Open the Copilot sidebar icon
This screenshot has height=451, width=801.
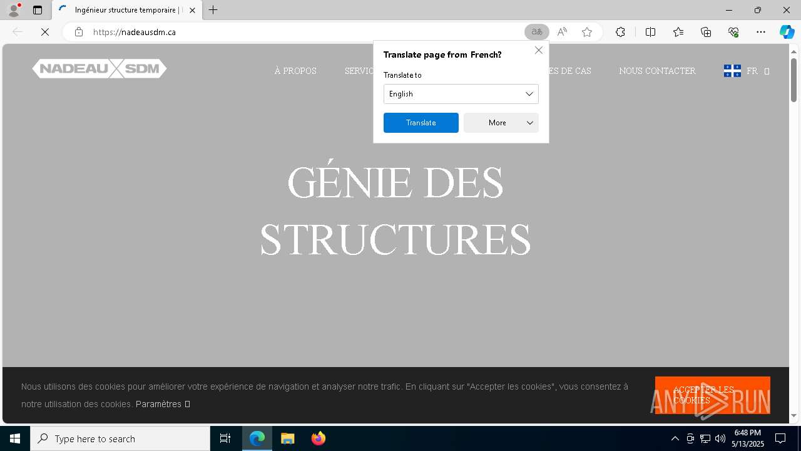(x=787, y=32)
